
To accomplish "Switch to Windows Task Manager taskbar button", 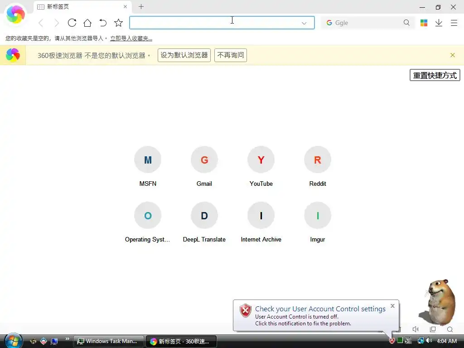I will click(x=108, y=341).
